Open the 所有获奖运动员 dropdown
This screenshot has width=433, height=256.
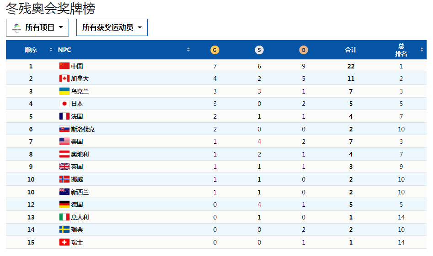tap(112, 28)
